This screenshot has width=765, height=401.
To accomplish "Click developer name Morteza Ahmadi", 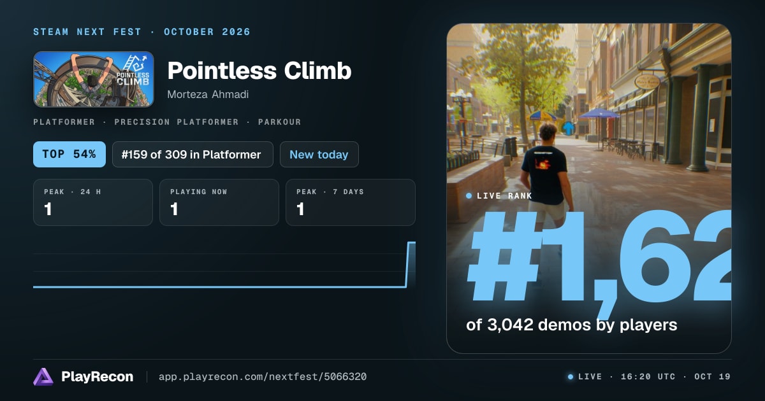I will tap(208, 94).
